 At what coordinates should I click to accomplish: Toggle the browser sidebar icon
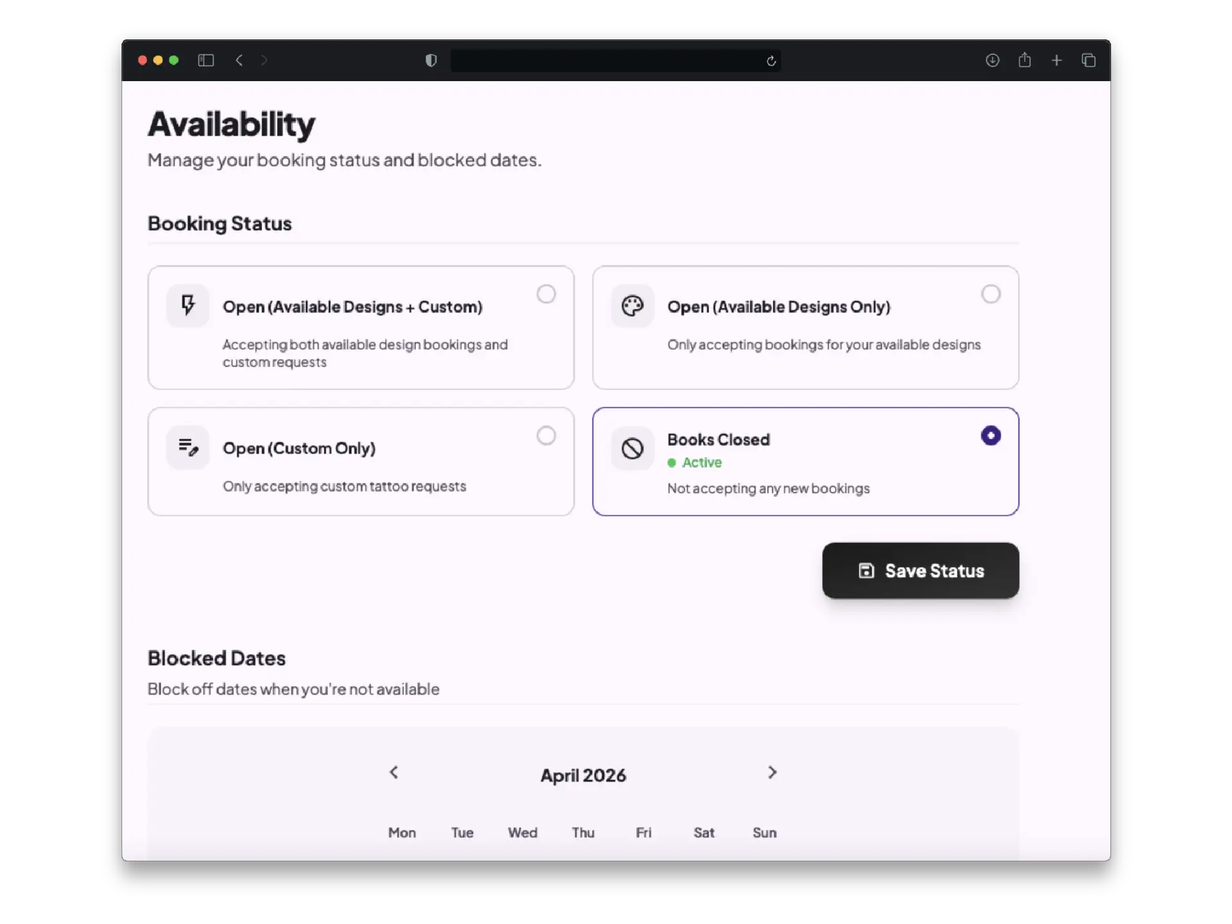[206, 60]
